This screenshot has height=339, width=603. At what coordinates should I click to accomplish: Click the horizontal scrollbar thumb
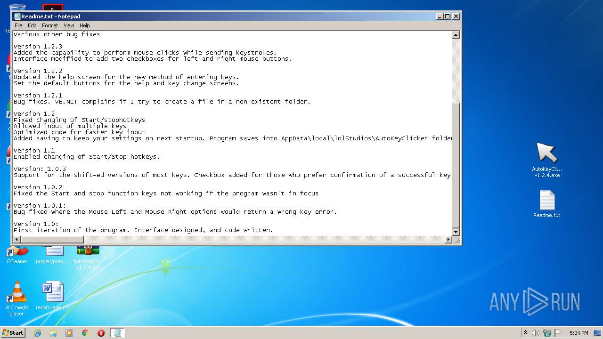(x=52, y=240)
